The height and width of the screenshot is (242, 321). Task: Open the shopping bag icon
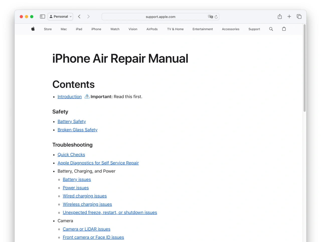point(284,29)
